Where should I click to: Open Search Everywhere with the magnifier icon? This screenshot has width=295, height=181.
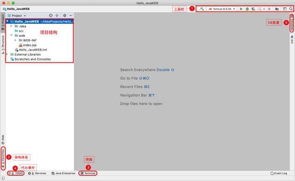click(291, 9)
